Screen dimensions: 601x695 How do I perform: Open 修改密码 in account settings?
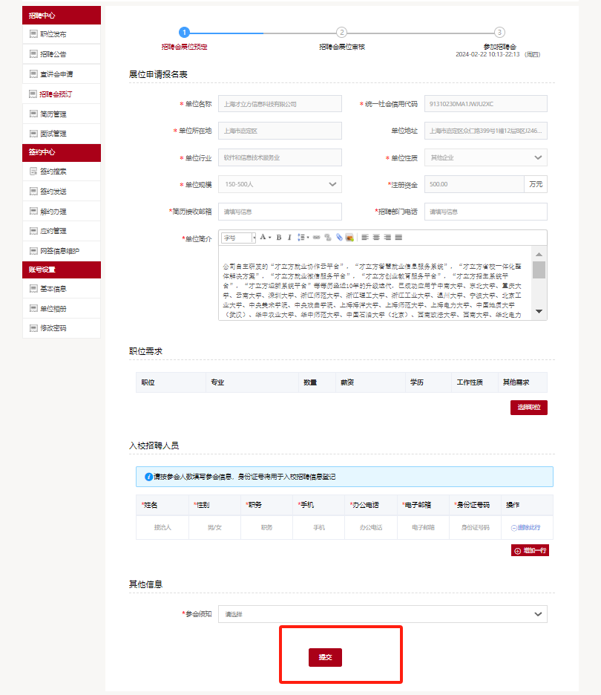coord(53,328)
